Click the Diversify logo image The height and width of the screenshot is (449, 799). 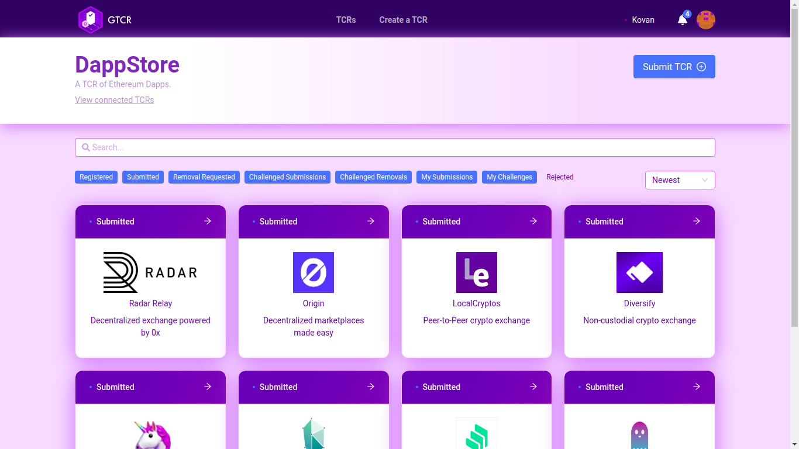pyautogui.click(x=639, y=272)
